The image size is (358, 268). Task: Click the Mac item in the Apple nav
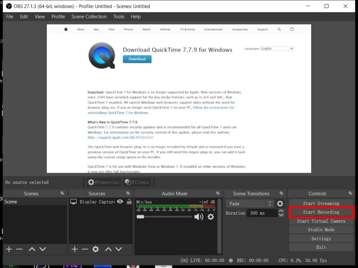[x=96, y=29]
